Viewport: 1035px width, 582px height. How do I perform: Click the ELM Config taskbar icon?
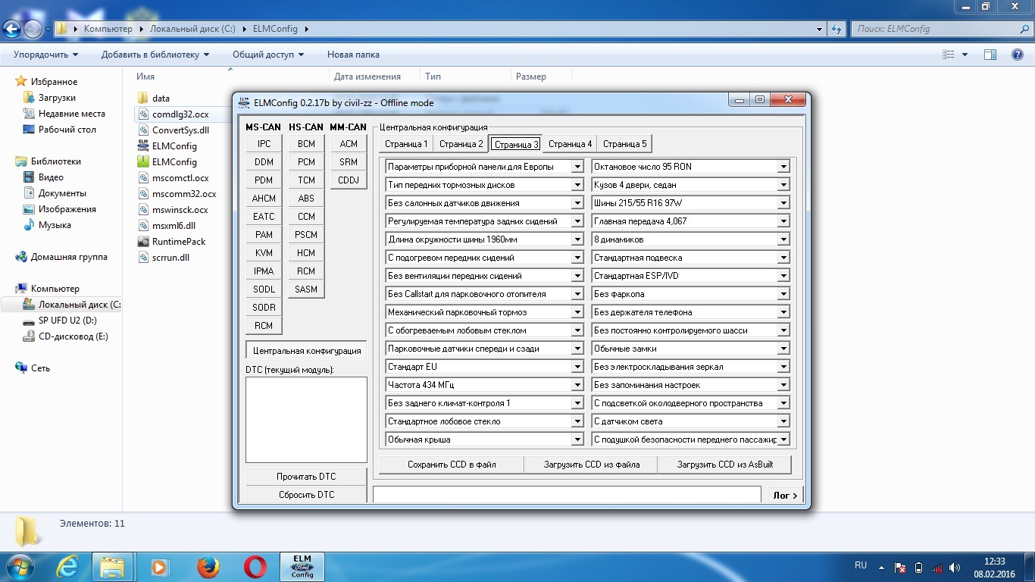point(302,566)
